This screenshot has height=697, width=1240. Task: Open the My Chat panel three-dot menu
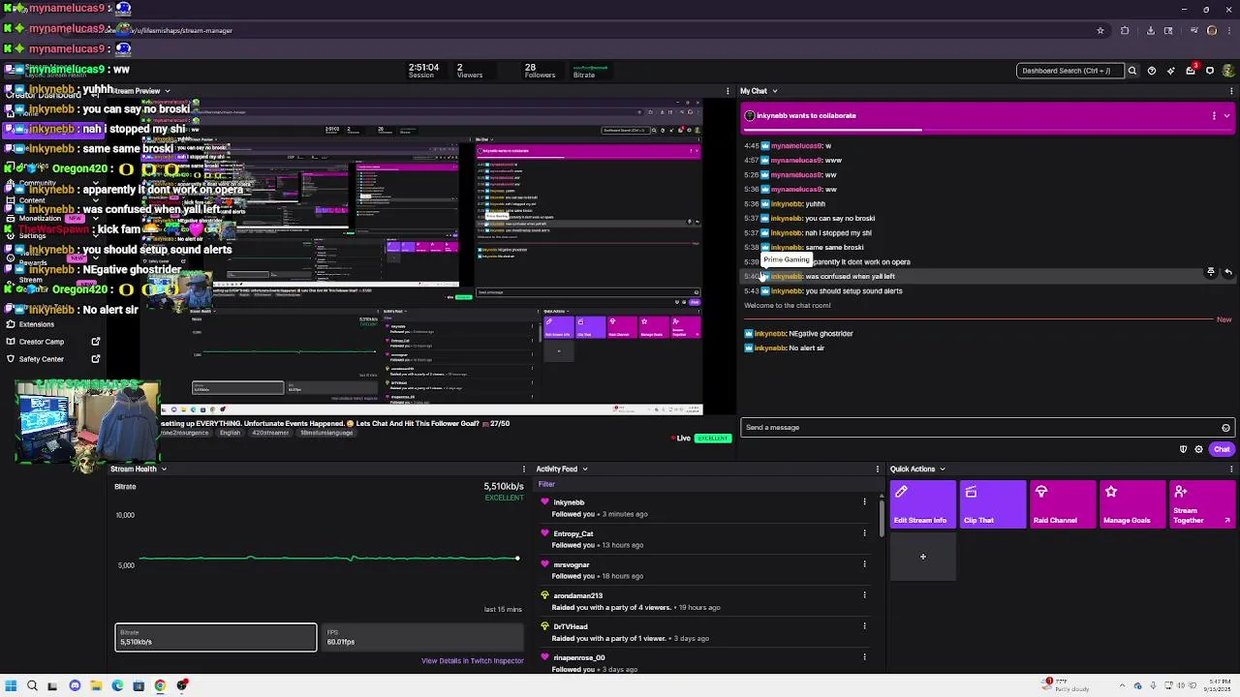pos(1231,91)
